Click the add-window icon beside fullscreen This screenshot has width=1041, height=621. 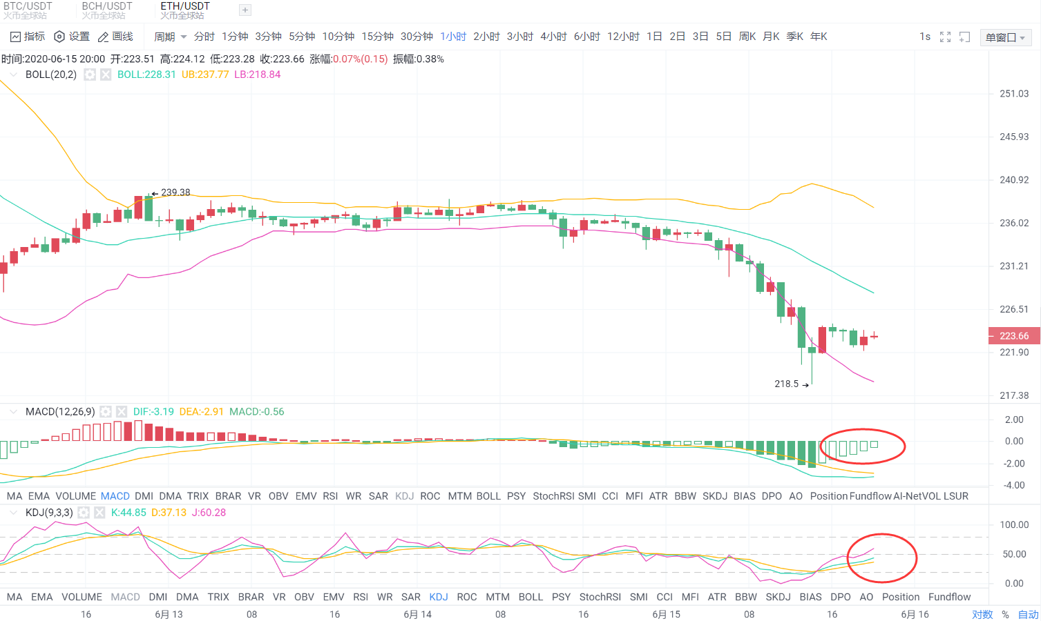click(x=965, y=37)
